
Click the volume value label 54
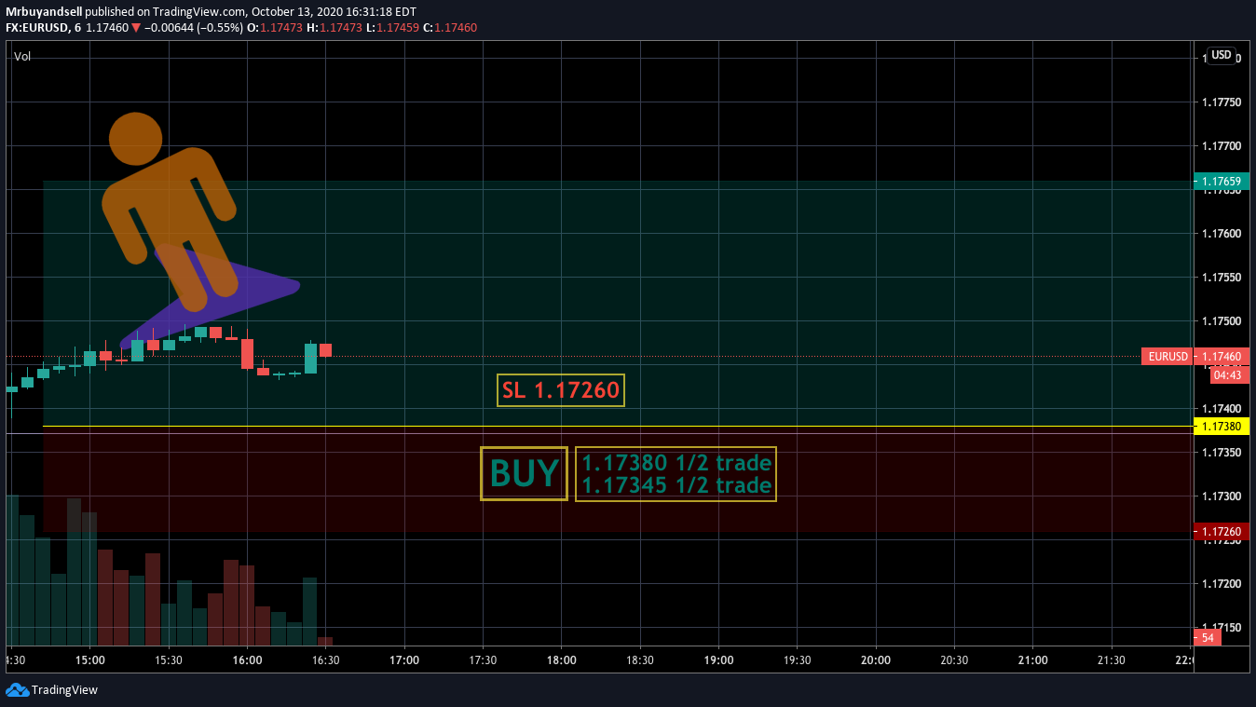point(1208,638)
